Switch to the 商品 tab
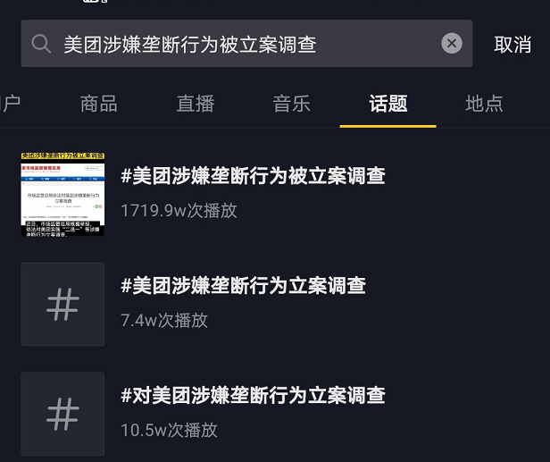 (x=98, y=104)
